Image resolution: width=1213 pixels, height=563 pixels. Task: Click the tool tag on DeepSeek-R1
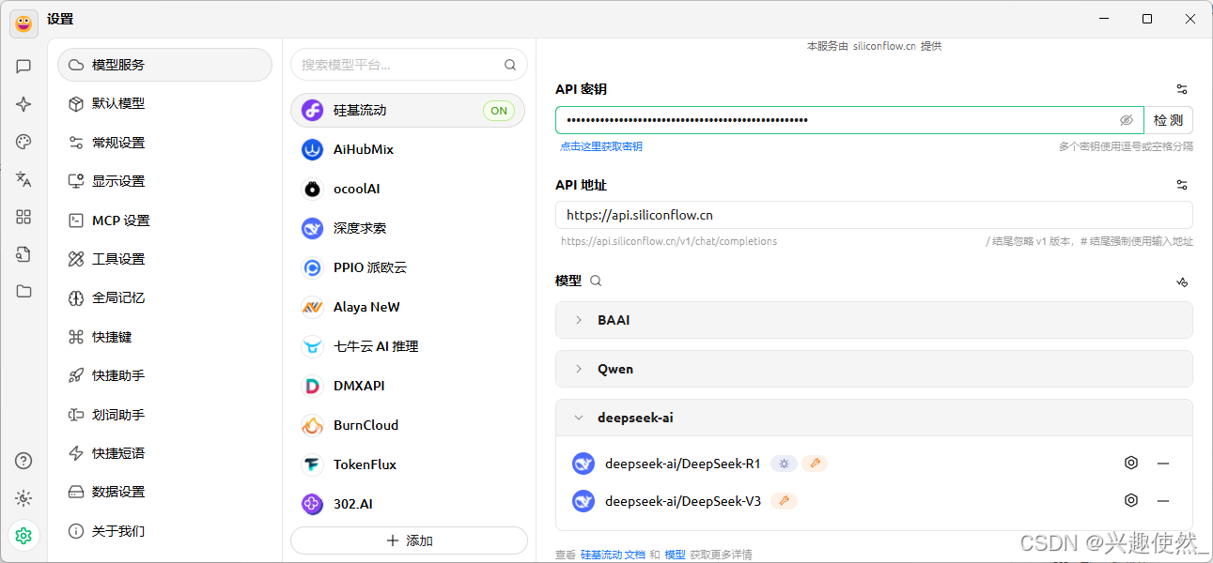[815, 463]
